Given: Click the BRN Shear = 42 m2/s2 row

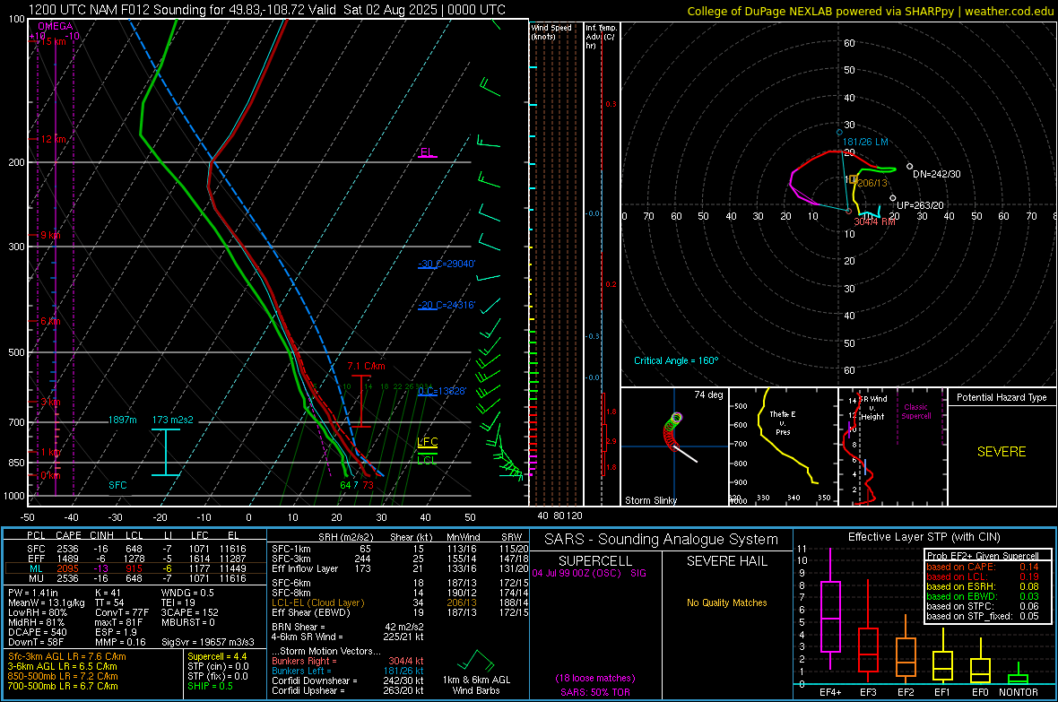Looking at the screenshot, I should pyautogui.click(x=348, y=627).
